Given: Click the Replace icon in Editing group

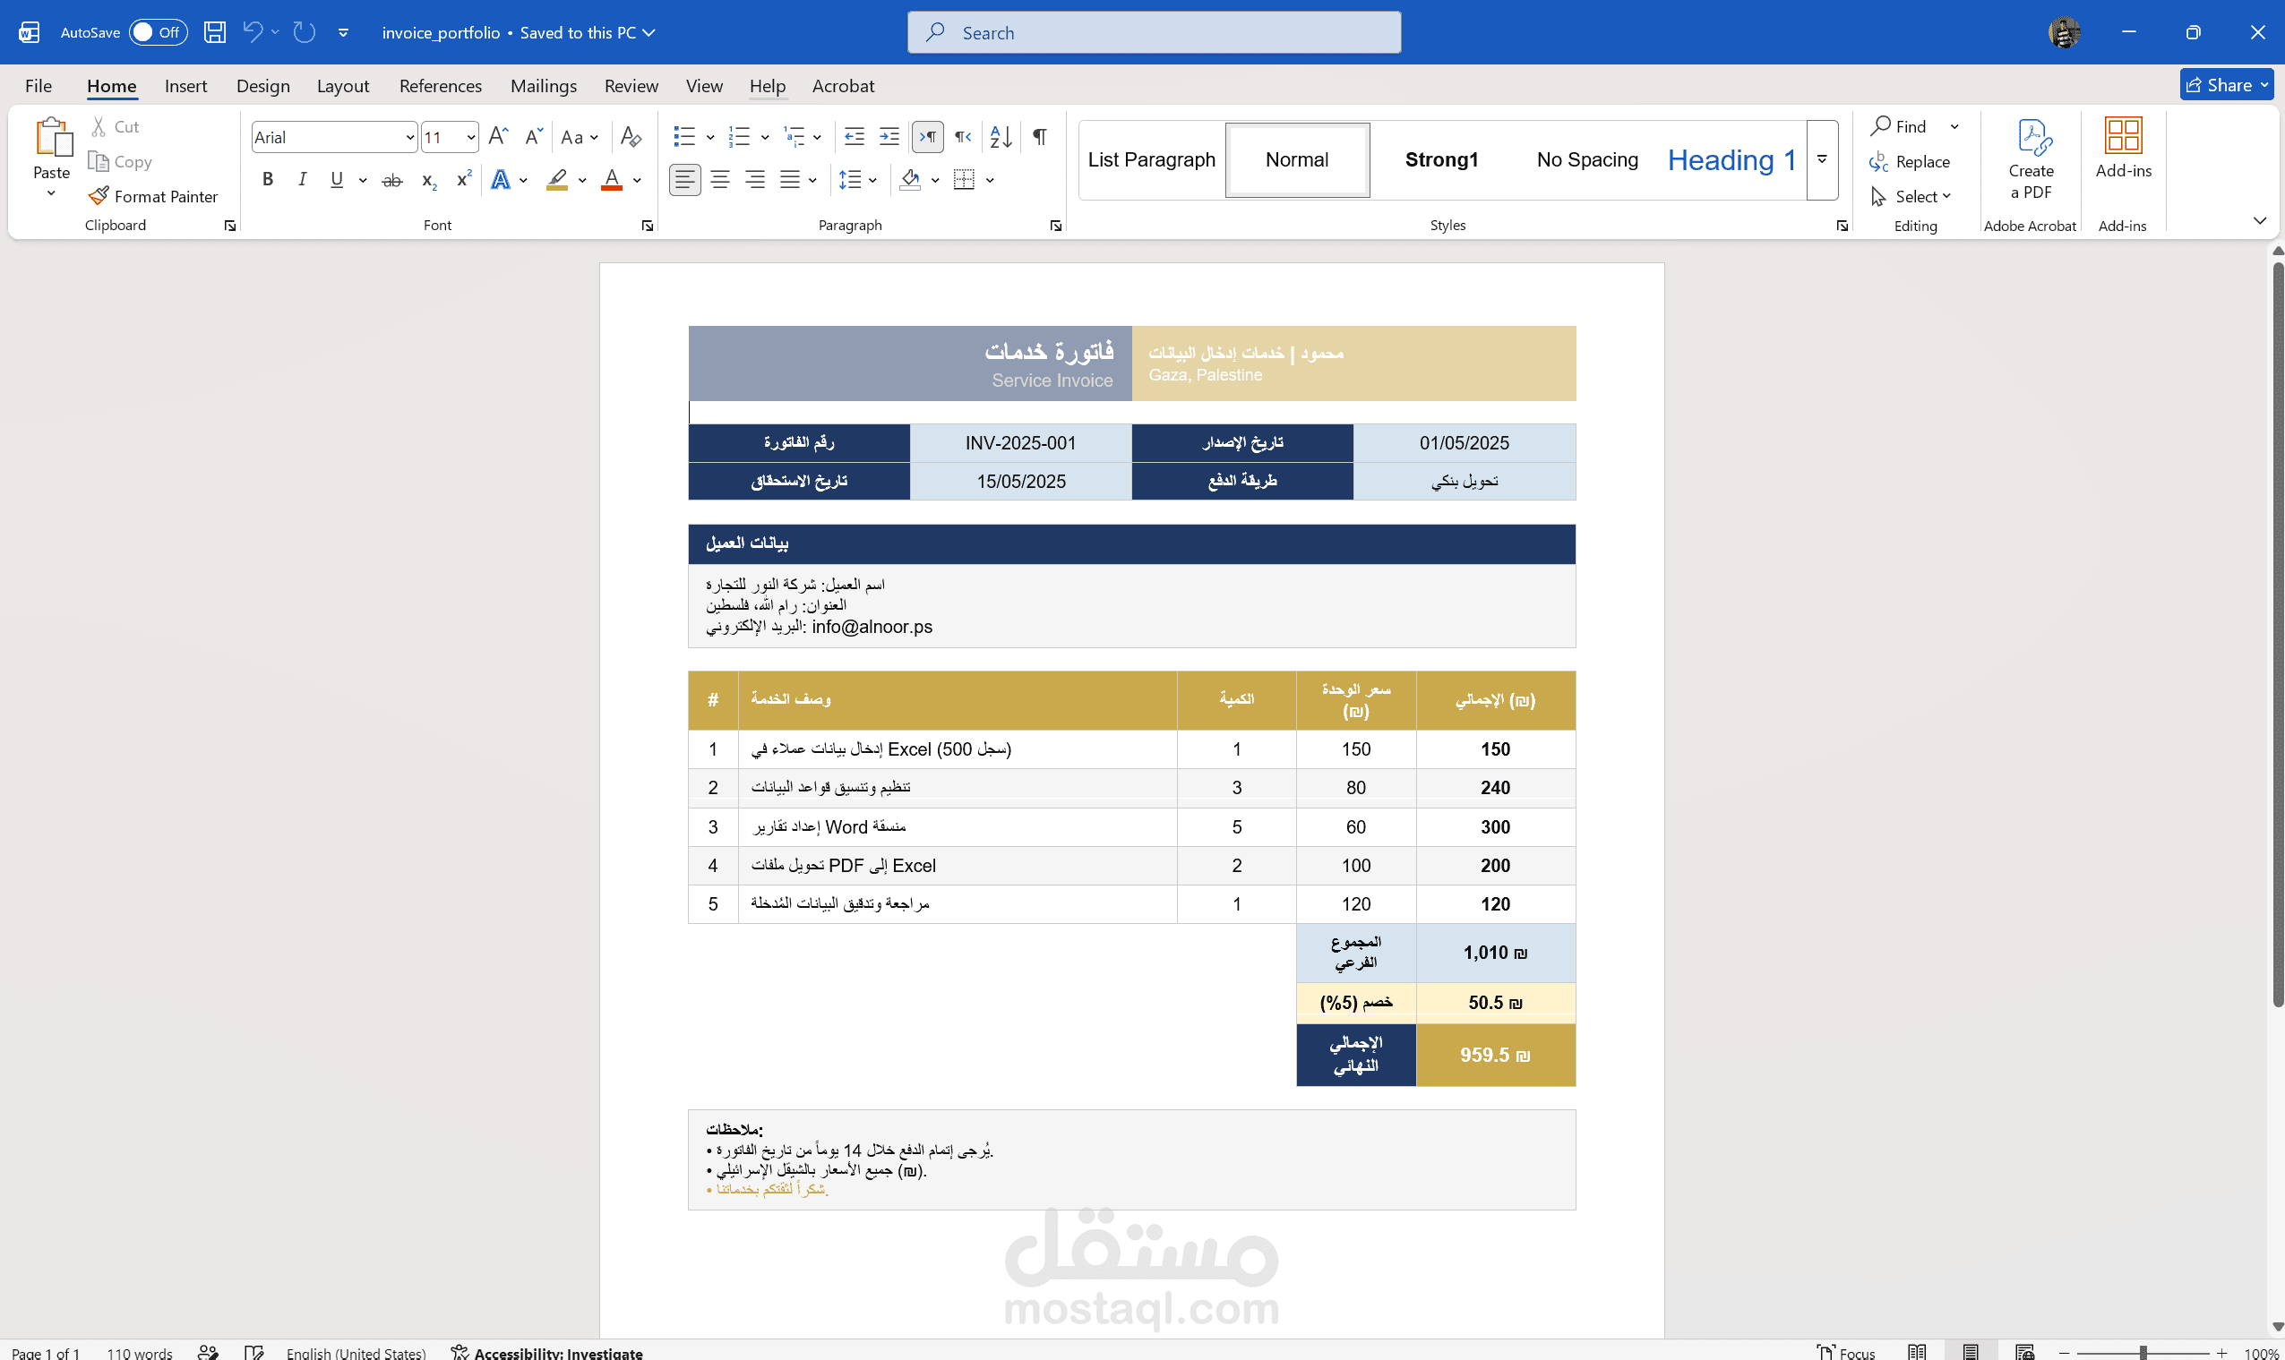Looking at the screenshot, I should (1878, 161).
